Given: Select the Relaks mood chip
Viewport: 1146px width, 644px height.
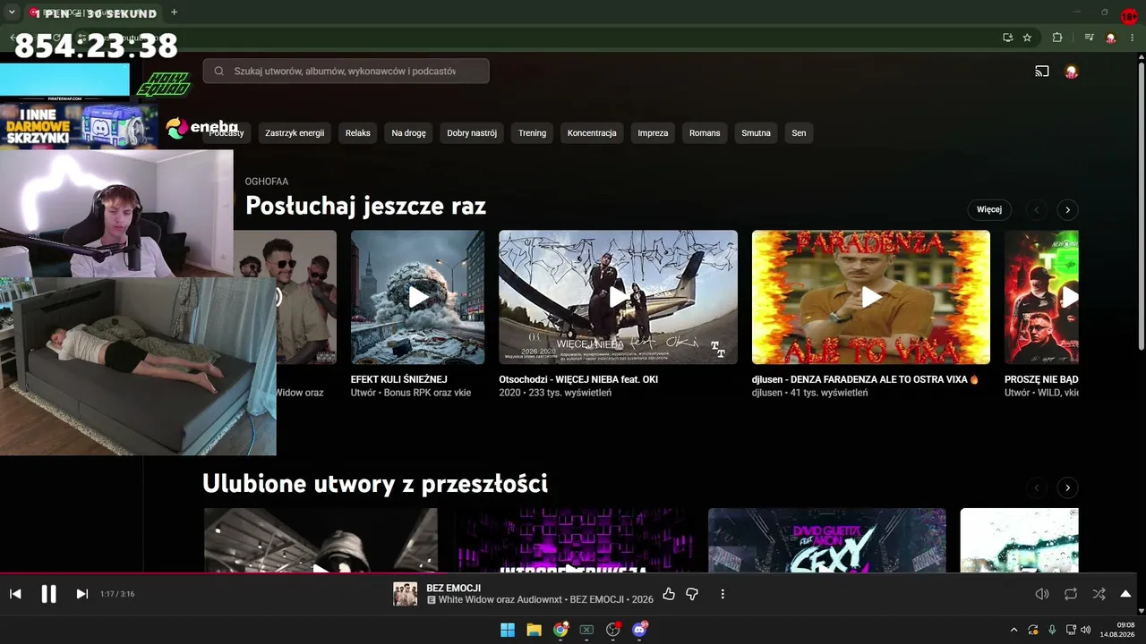Looking at the screenshot, I should click(x=358, y=133).
